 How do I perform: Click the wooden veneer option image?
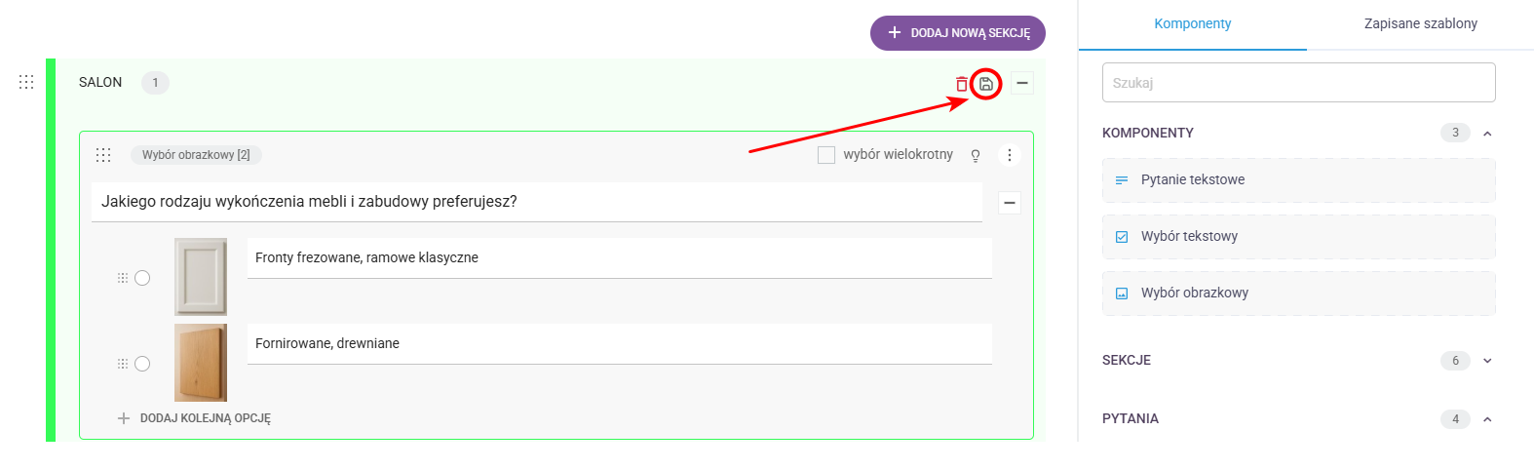point(201,363)
